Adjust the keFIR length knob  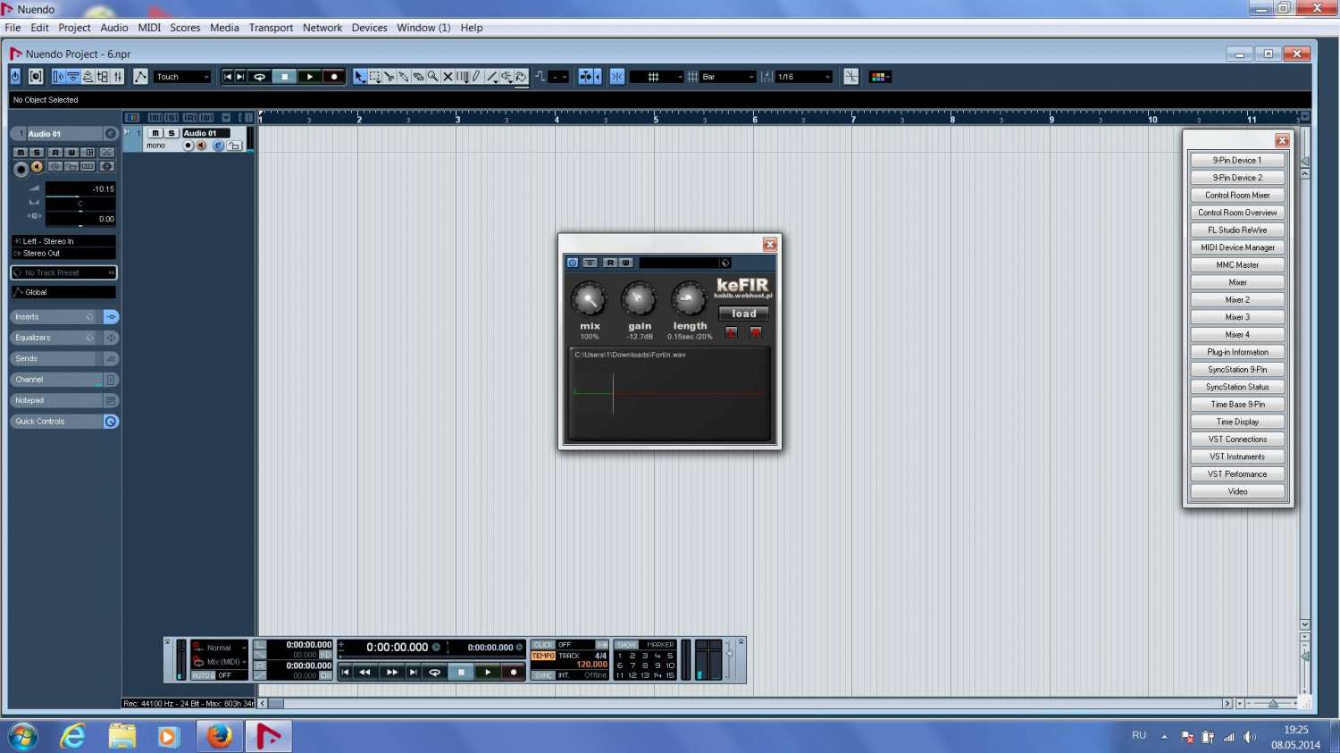(x=689, y=299)
